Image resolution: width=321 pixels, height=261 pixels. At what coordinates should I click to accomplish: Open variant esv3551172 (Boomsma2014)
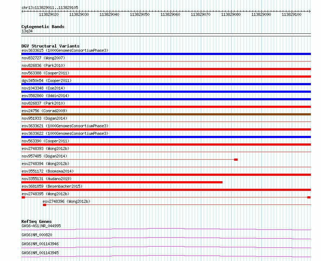click(48, 171)
